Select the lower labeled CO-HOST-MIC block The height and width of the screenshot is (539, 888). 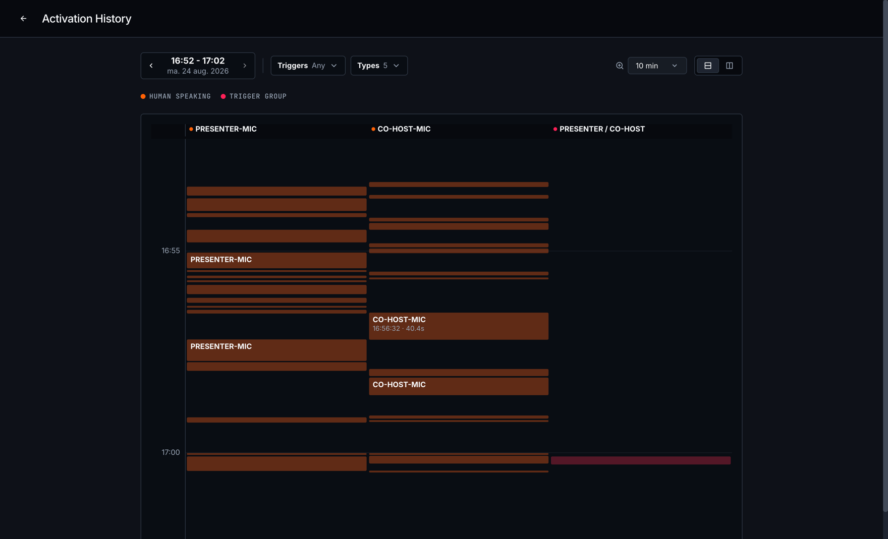coord(459,386)
